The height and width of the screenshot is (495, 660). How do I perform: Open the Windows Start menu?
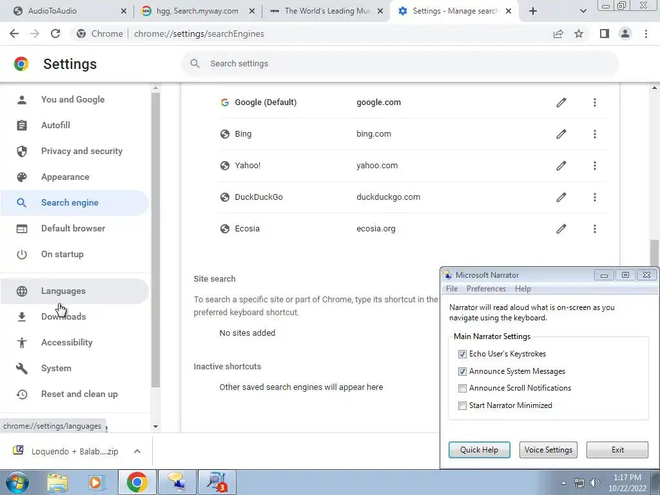tap(17, 482)
